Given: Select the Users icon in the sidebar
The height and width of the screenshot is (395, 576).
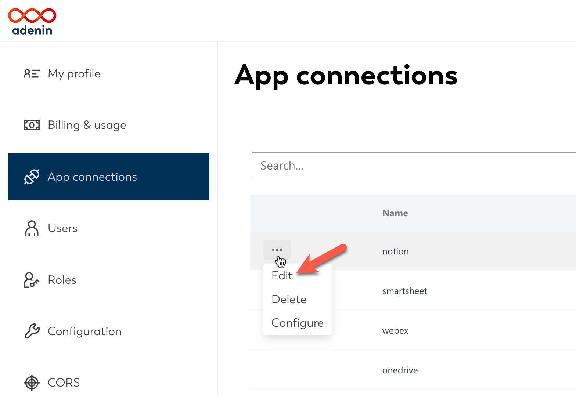Looking at the screenshot, I should [32, 228].
